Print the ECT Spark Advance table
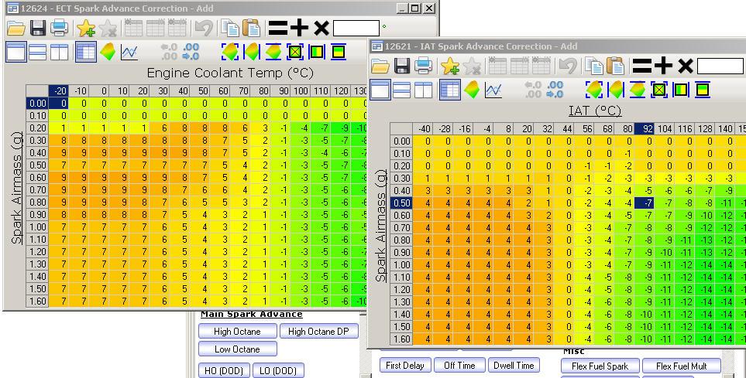This screenshot has width=746, height=378. [59, 29]
